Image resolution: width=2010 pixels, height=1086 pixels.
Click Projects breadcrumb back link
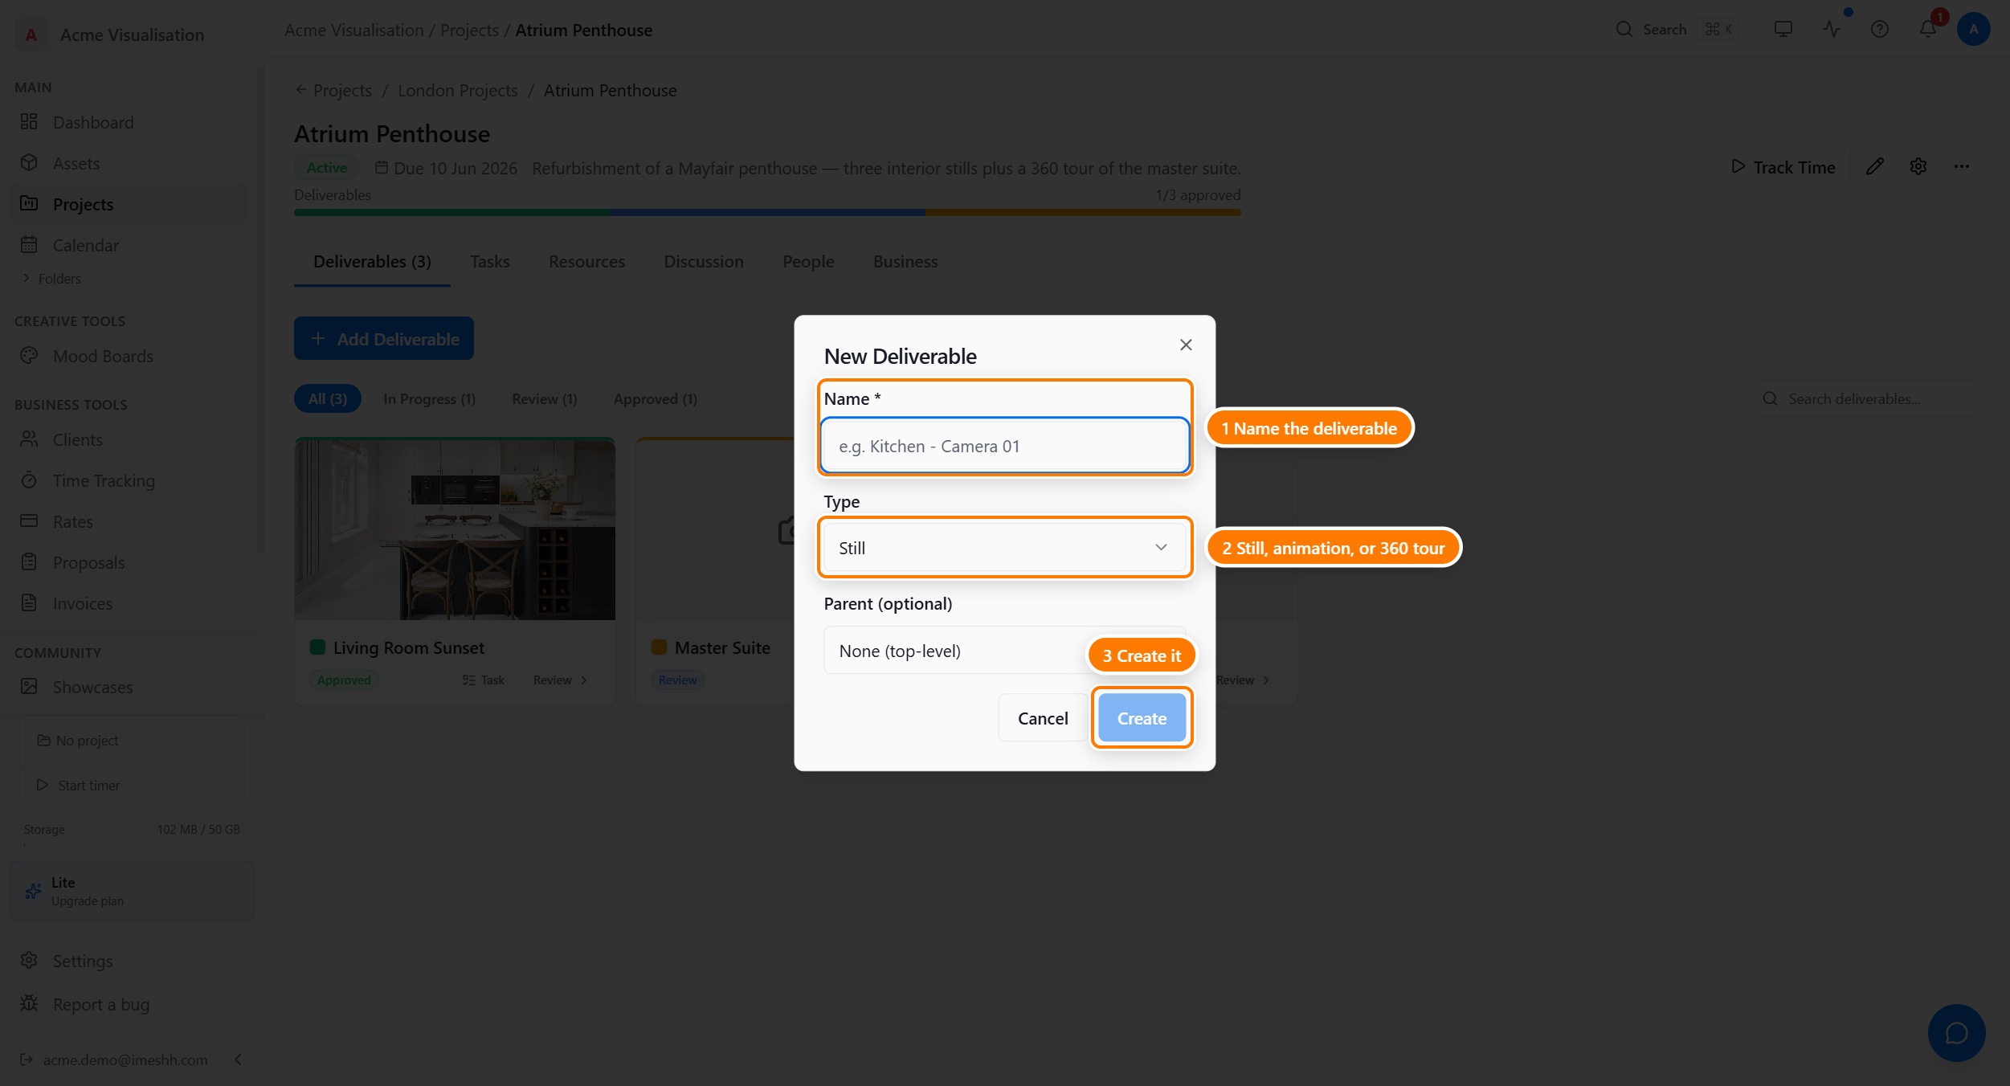(333, 90)
